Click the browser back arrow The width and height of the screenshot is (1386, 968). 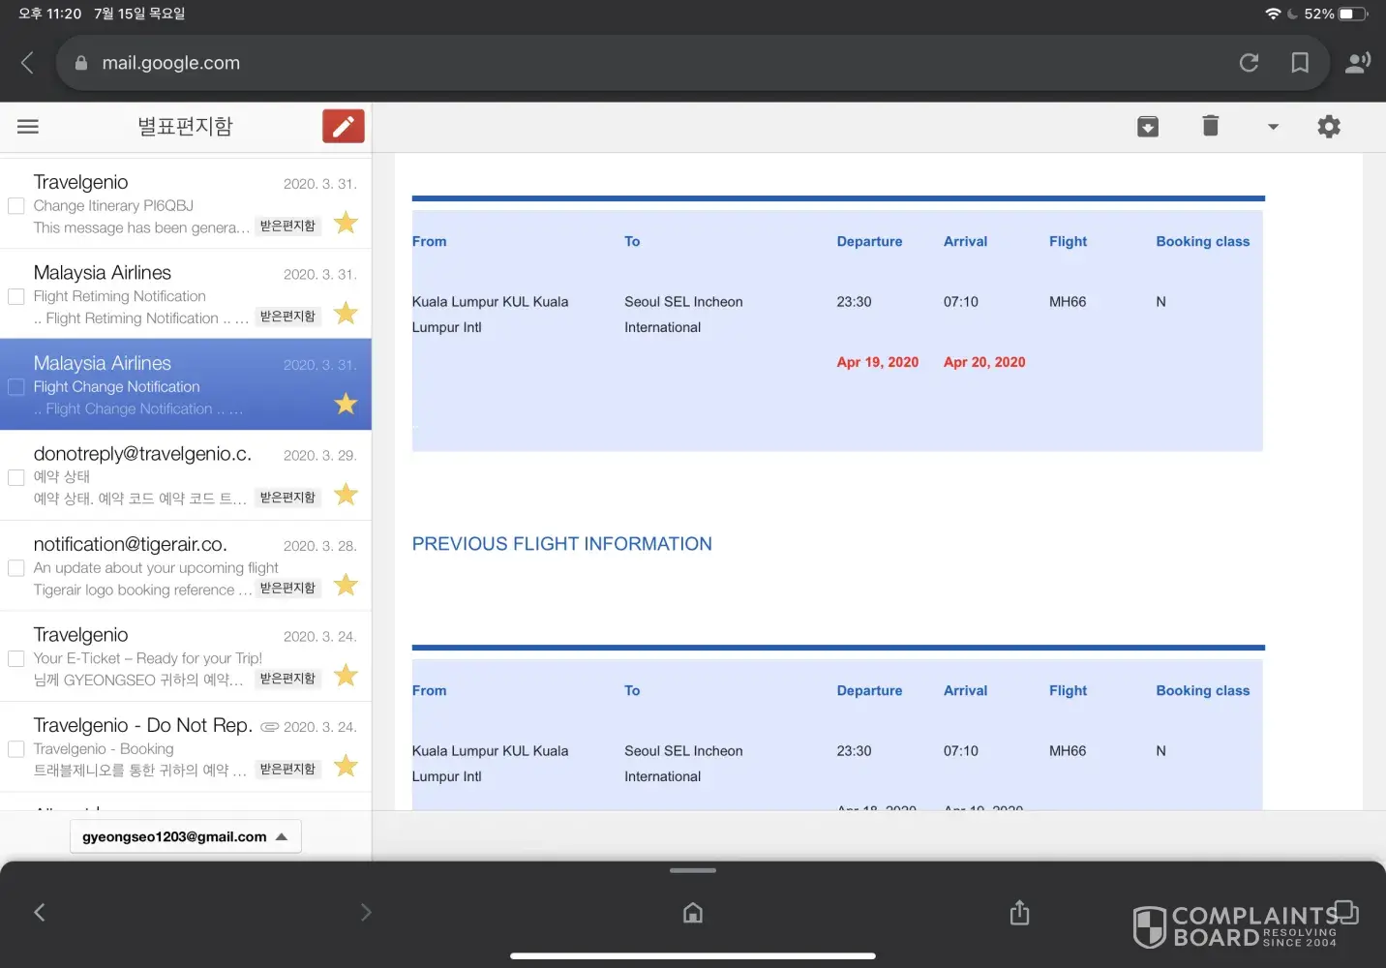coord(28,63)
